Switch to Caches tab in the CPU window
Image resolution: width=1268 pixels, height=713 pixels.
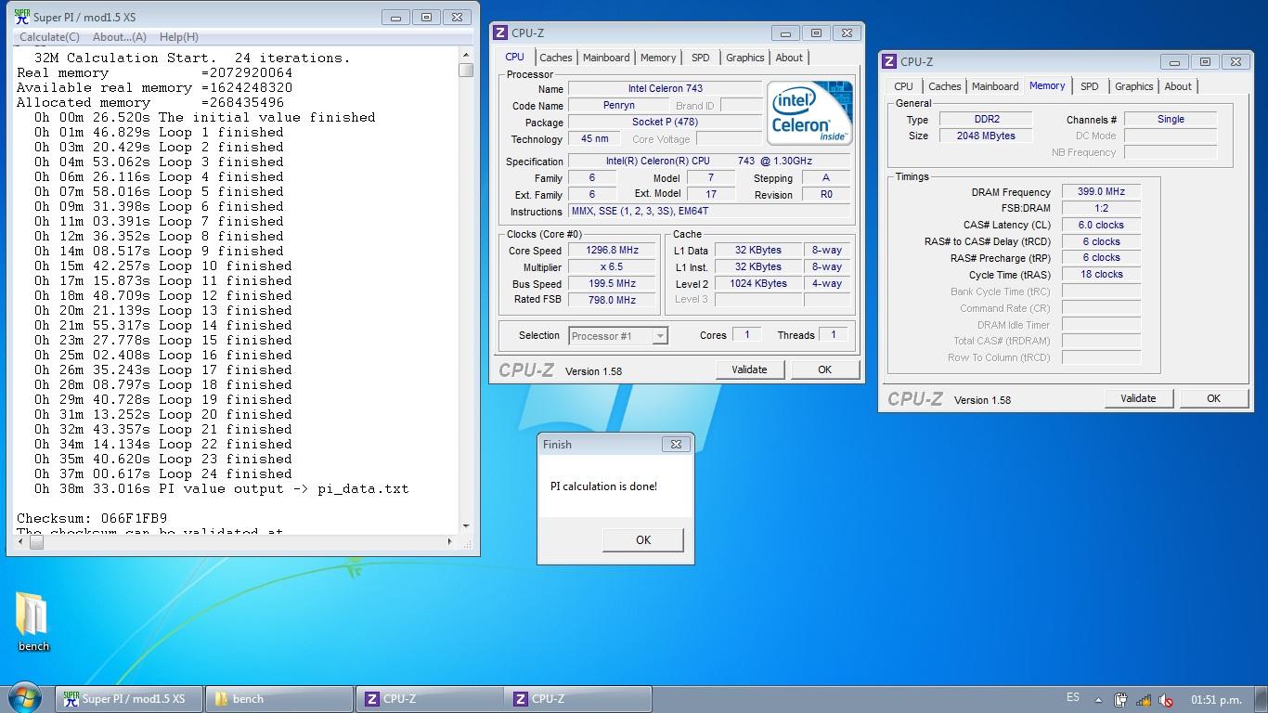click(556, 58)
